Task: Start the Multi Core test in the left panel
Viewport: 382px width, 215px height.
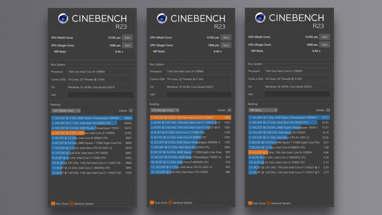Action: (127, 38)
